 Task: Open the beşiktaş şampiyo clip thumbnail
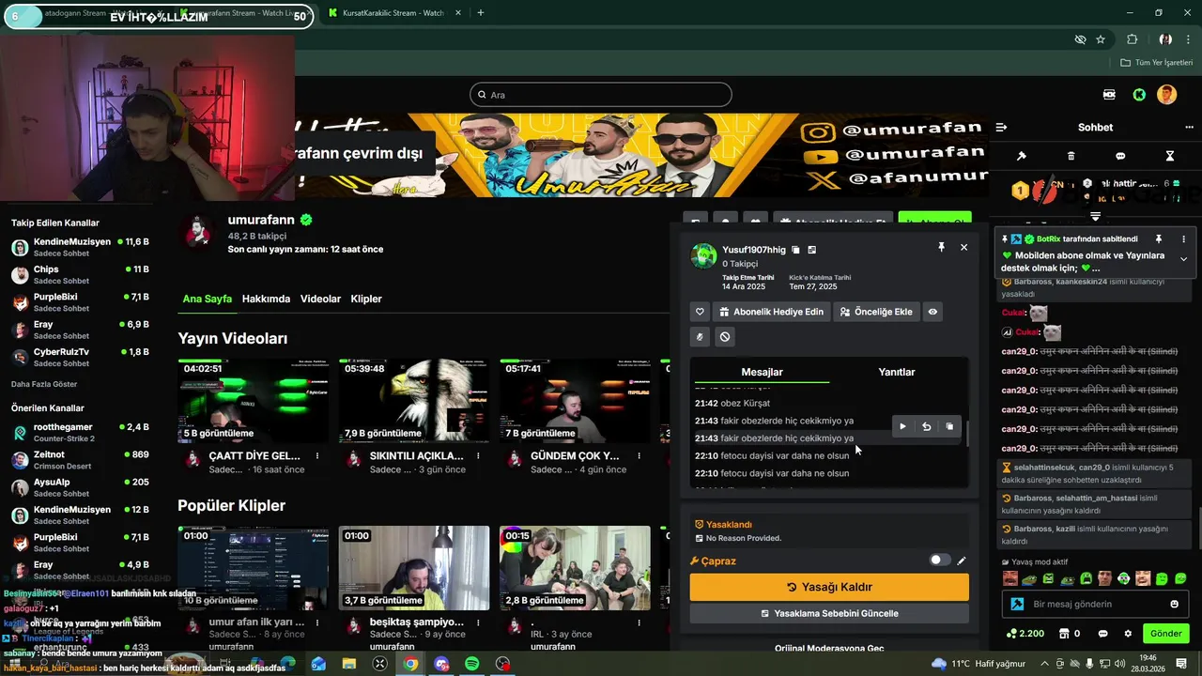(x=414, y=568)
